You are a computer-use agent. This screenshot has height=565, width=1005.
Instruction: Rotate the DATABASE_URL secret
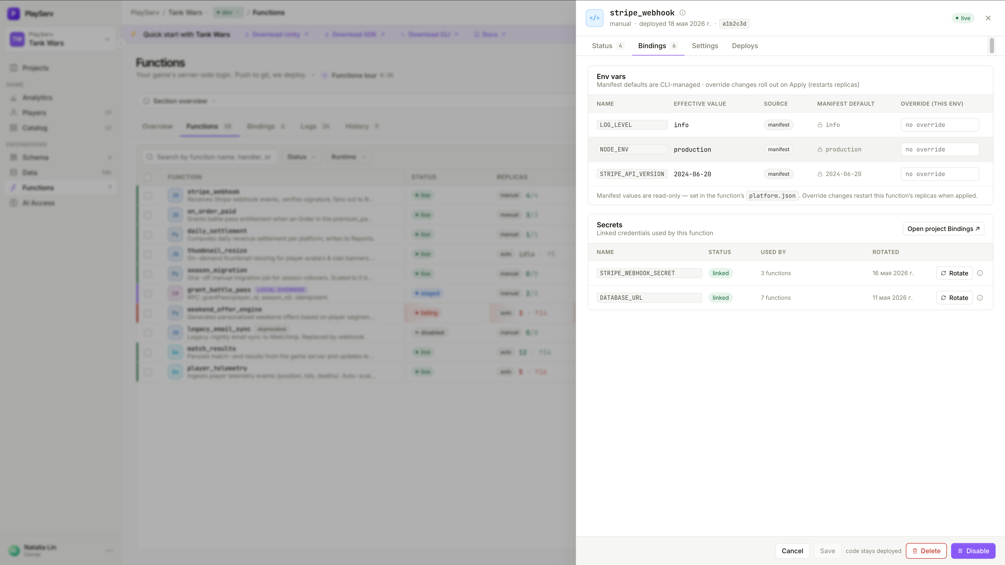click(x=954, y=297)
